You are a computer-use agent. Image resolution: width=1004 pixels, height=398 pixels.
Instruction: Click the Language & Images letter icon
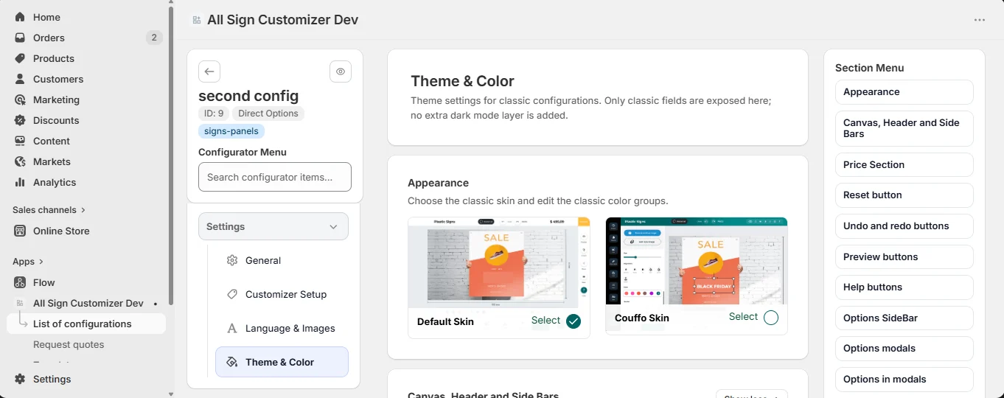(232, 328)
